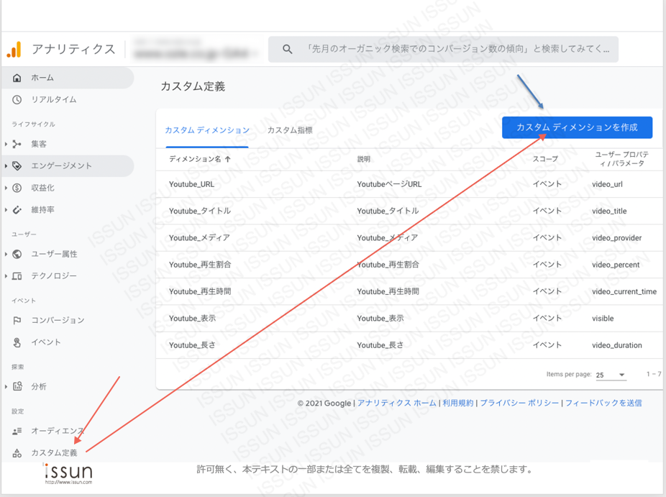Click the カスタム定義 shapes icon
Screen dimensions: 666x497
click(x=17, y=453)
